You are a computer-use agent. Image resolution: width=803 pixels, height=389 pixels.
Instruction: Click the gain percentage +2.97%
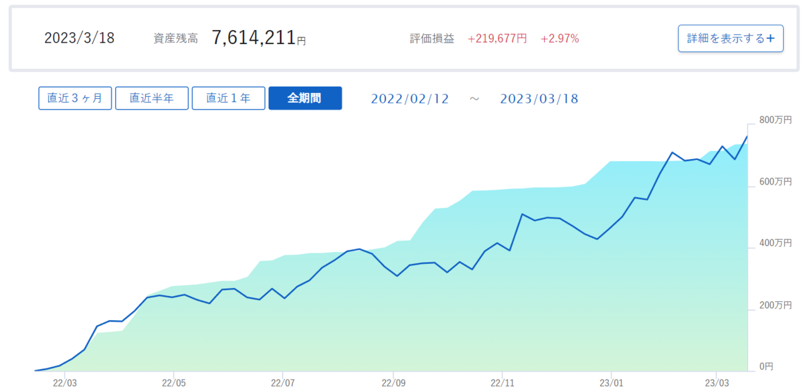click(x=560, y=39)
